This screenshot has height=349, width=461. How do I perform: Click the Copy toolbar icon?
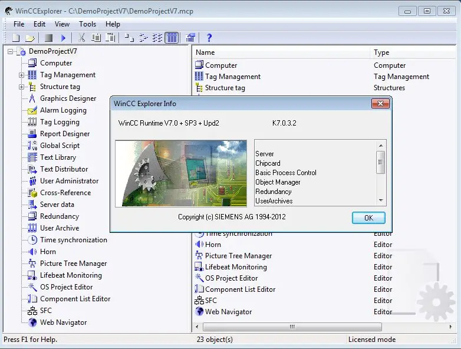[96, 38]
